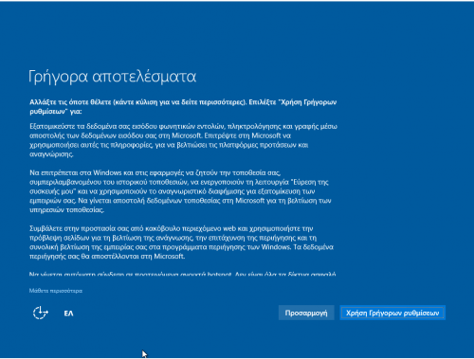Image resolution: width=474 pixels, height=359 pixels.
Task: Switch keyboard language via ΕΛ indicator
Action: pyautogui.click(x=68, y=314)
